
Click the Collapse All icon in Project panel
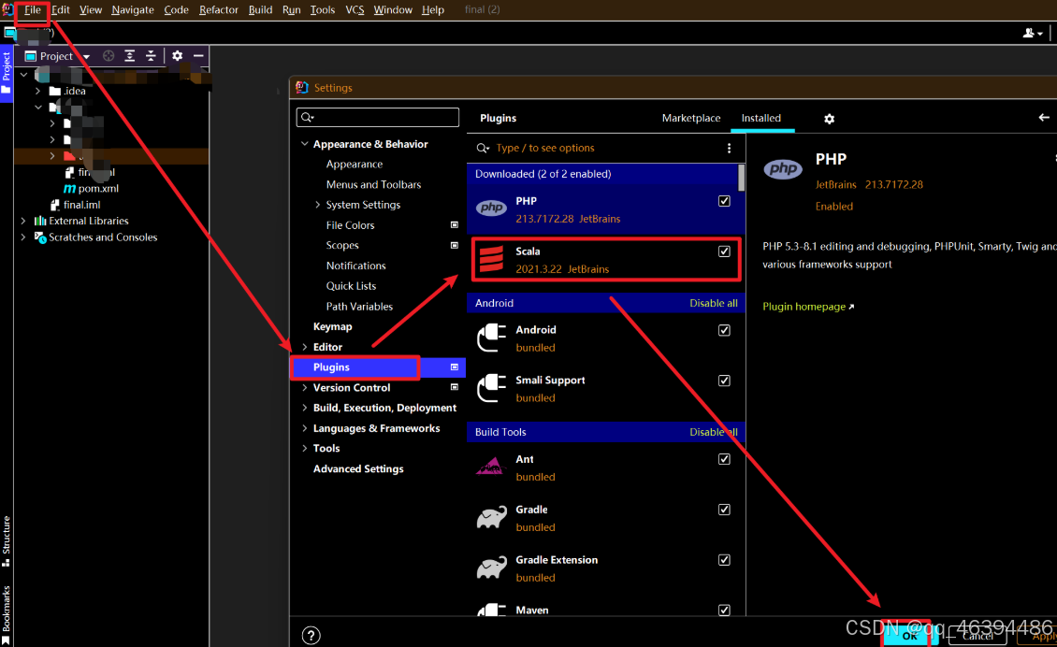coord(151,56)
